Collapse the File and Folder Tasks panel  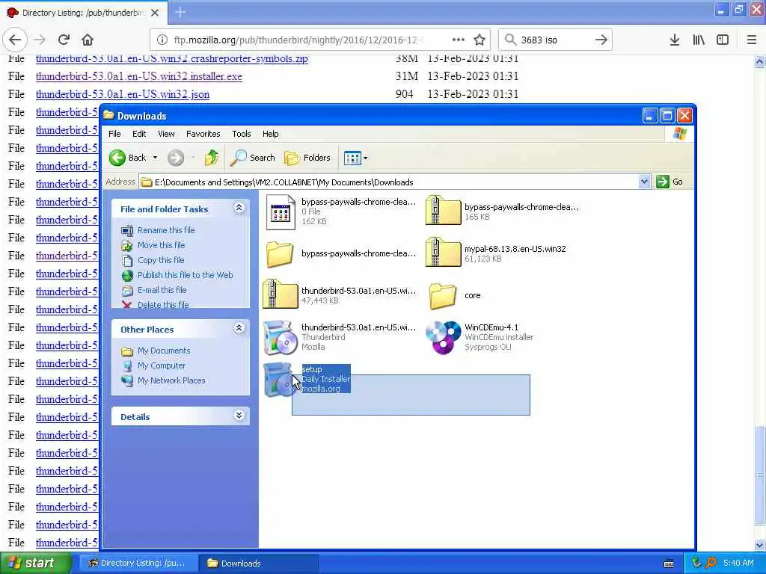pos(239,208)
